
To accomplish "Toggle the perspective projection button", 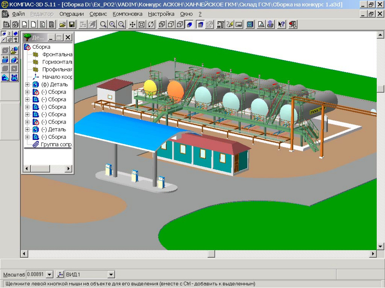I will [x=200, y=25].
